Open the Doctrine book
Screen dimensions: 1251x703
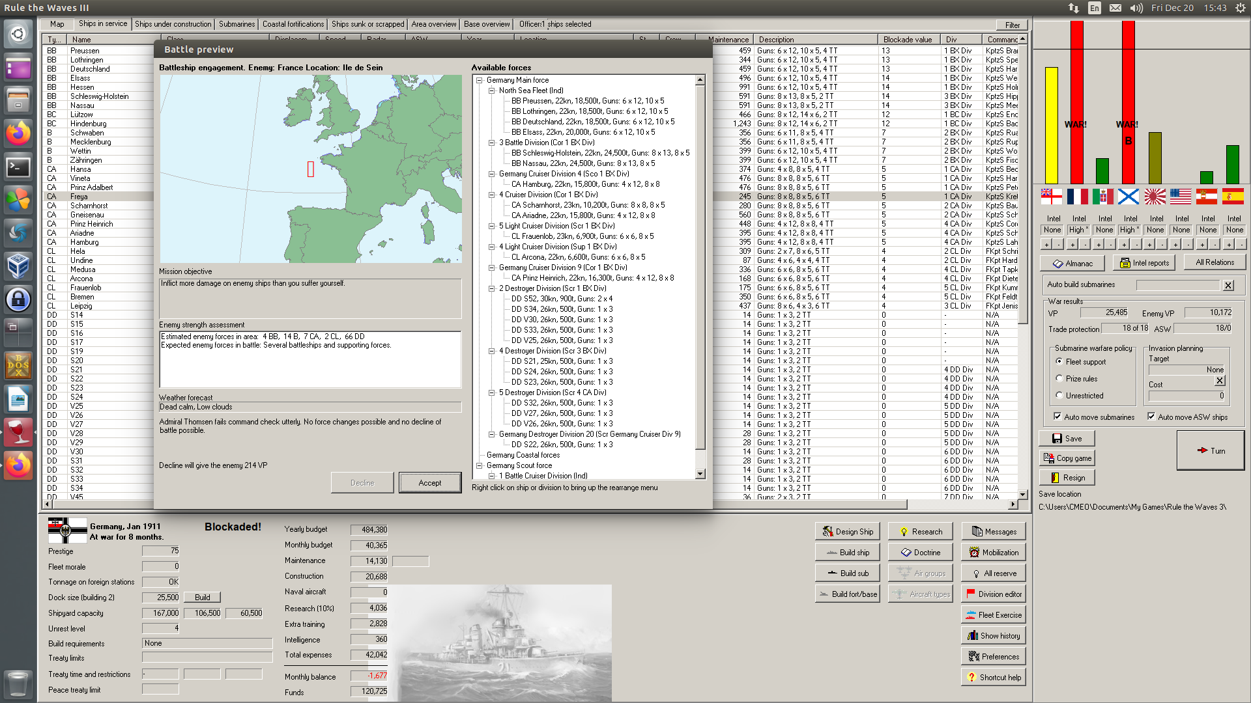coord(920,552)
